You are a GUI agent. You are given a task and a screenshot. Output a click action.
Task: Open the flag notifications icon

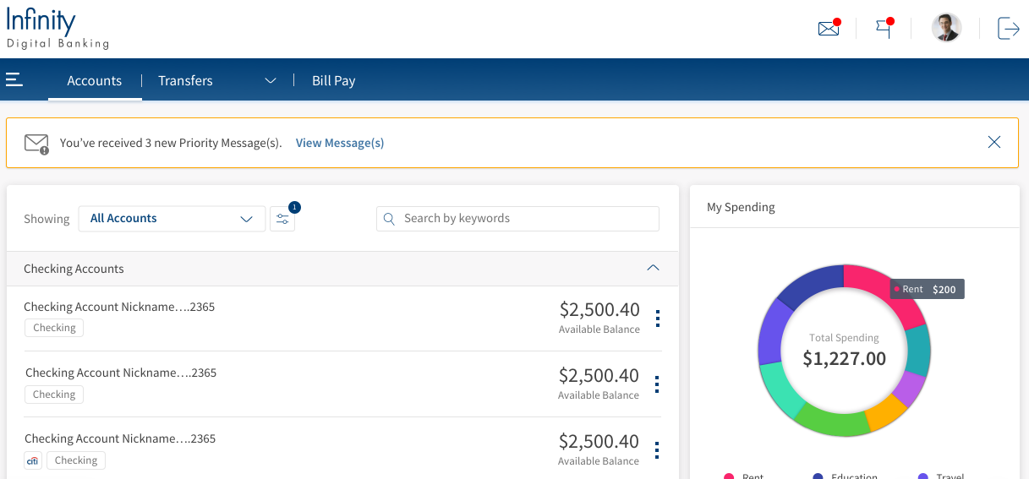tap(884, 29)
